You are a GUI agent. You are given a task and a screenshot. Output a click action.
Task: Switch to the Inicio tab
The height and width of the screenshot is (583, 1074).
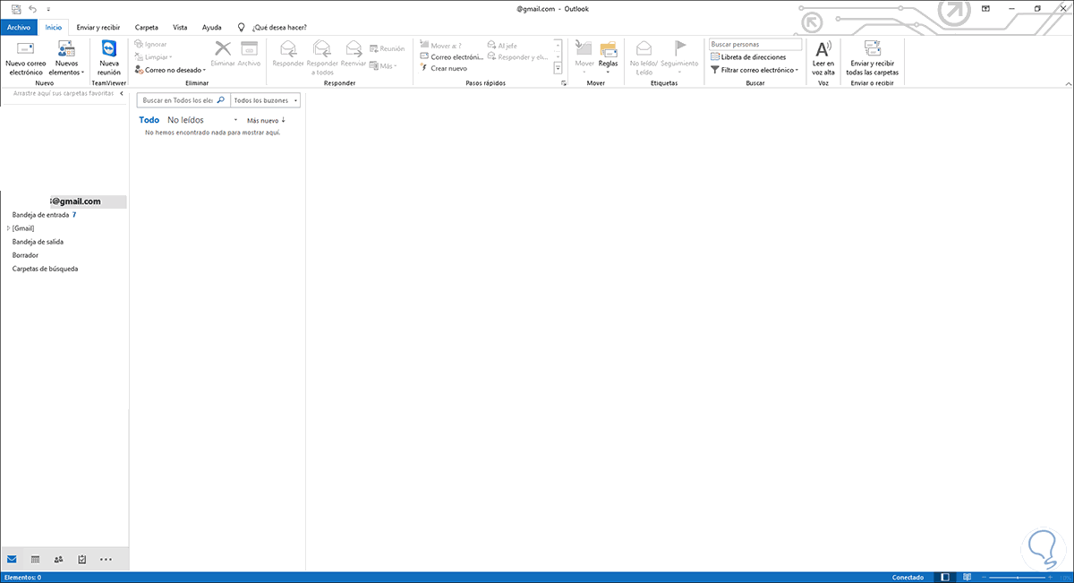[54, 28]
